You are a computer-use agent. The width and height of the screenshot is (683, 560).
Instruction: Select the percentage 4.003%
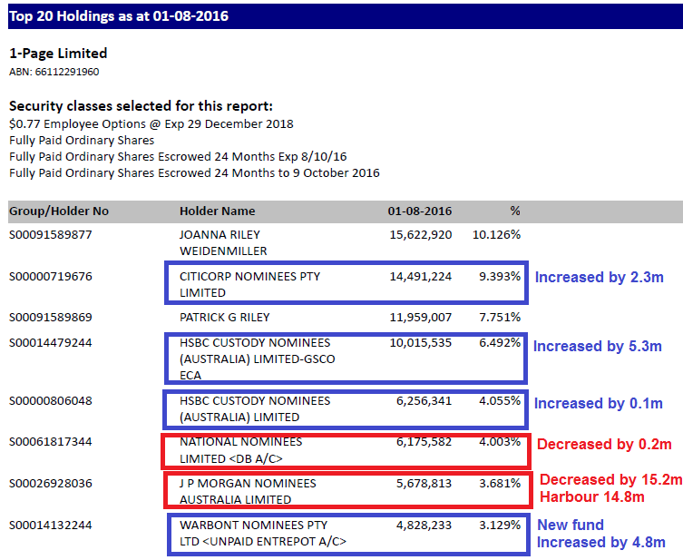[x=500, y=442]
